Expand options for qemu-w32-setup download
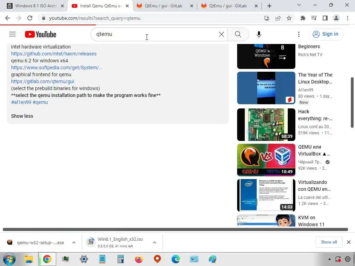 (x=74, y=242)
